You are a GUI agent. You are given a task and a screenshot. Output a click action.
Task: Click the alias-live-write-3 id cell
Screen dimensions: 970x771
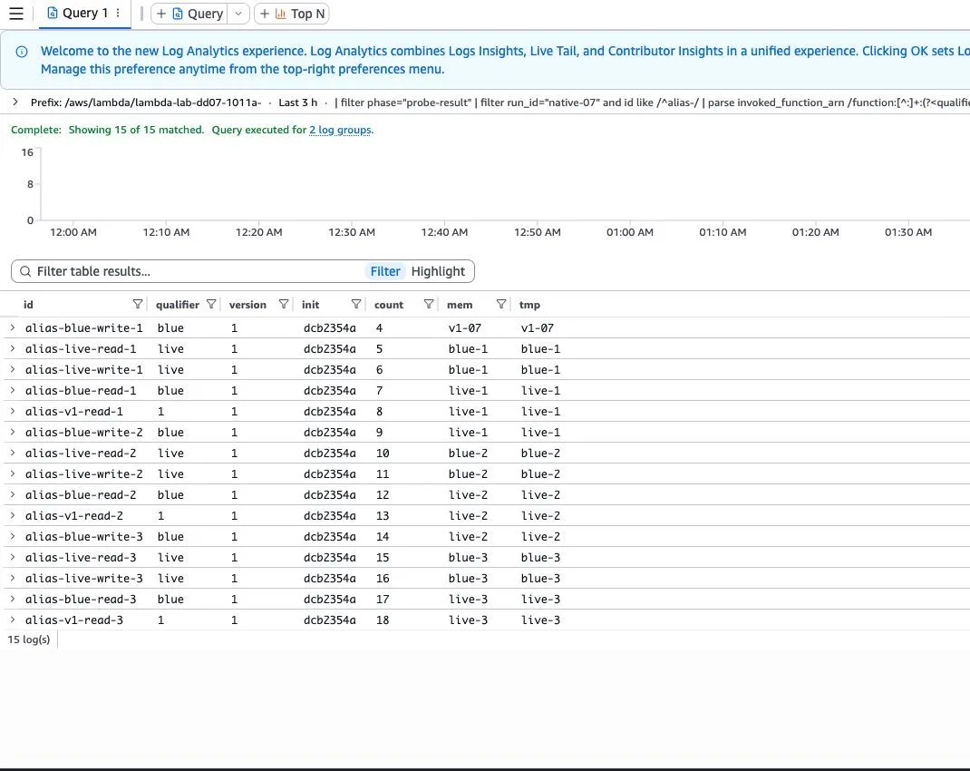point(84,579)
